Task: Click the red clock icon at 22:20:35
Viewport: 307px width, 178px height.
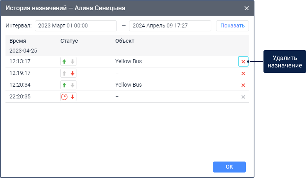Action: [x=65, y=97]
